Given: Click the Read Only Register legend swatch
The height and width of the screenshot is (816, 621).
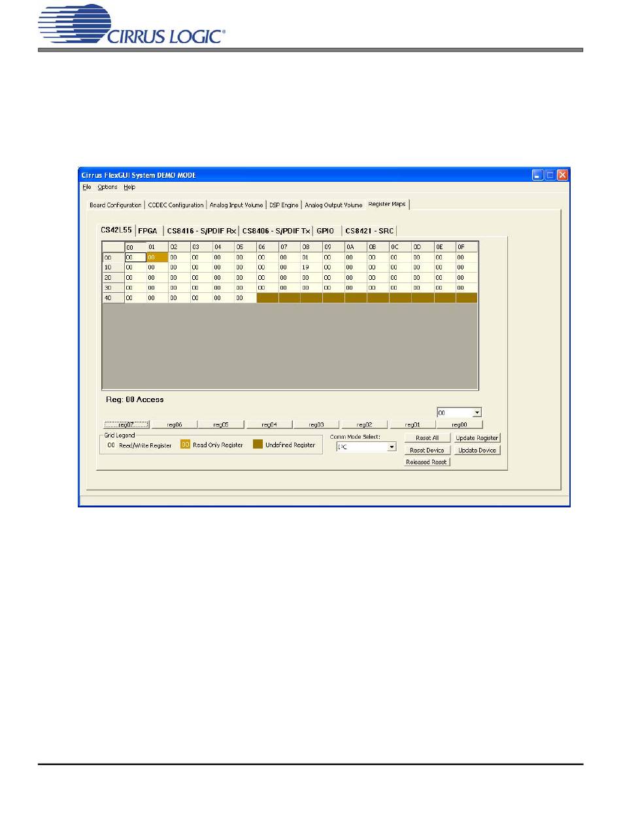Looking at the screenshot, I should click(185, 445).
